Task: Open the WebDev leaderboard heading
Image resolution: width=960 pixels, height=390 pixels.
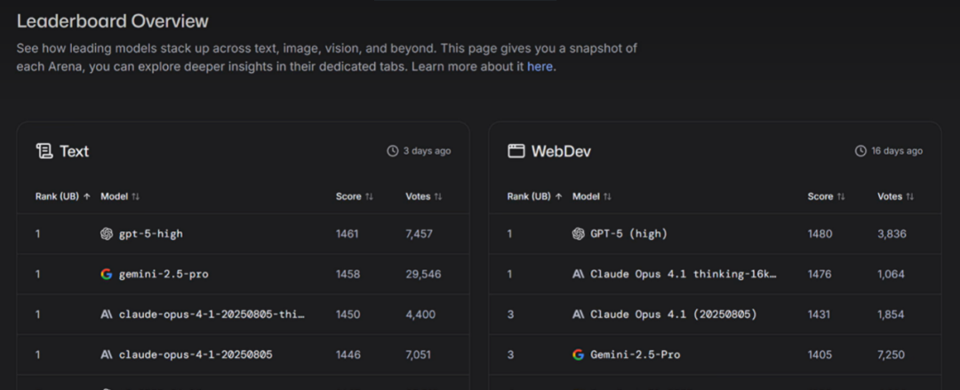Action: coord(561,151)
